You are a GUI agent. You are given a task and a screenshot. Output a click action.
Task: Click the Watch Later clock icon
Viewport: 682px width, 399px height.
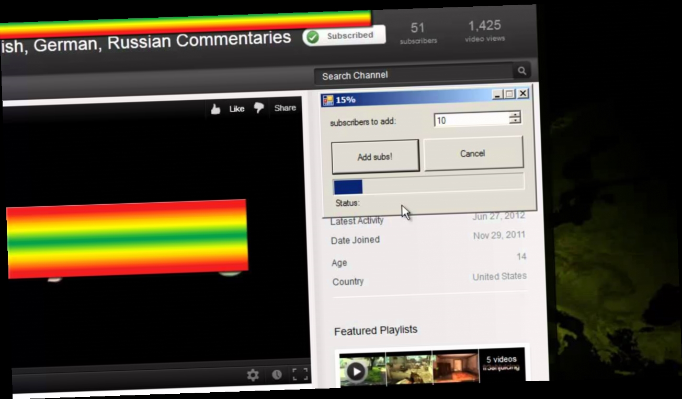(x=277, y=374)
